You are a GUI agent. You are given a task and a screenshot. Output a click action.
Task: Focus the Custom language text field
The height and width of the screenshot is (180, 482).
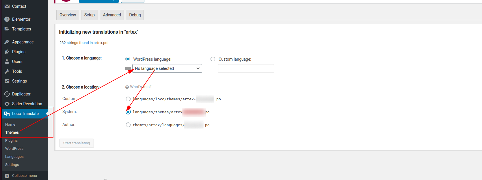[x=246, y=68]
